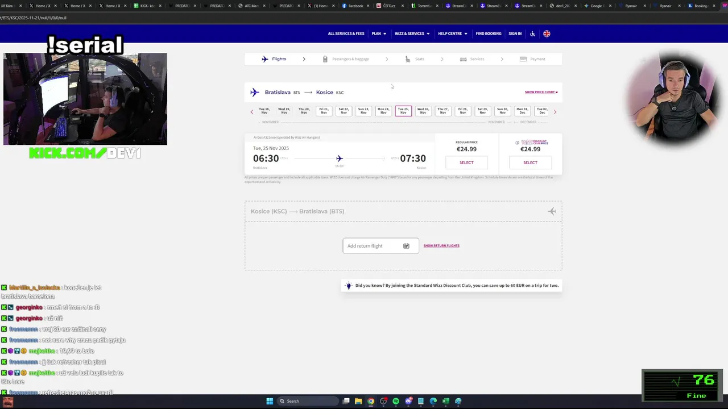Click SIGN IN in the header

pos(515,34)
